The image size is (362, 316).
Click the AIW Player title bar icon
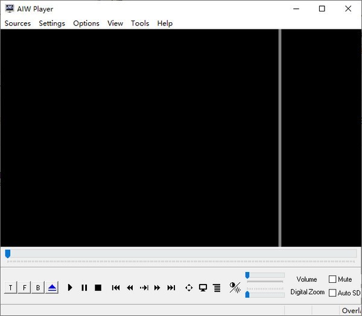pos(10,8)
